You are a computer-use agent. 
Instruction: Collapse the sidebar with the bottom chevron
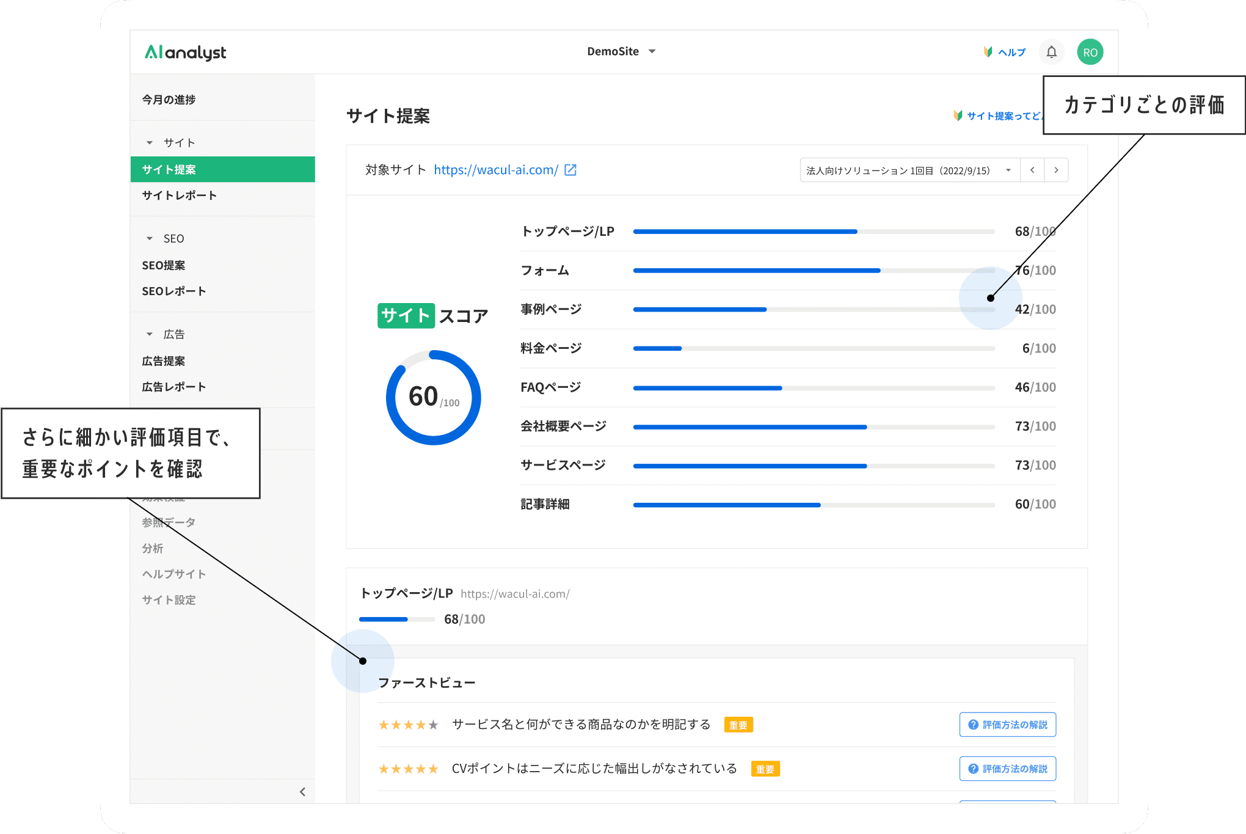pos(302,792)
